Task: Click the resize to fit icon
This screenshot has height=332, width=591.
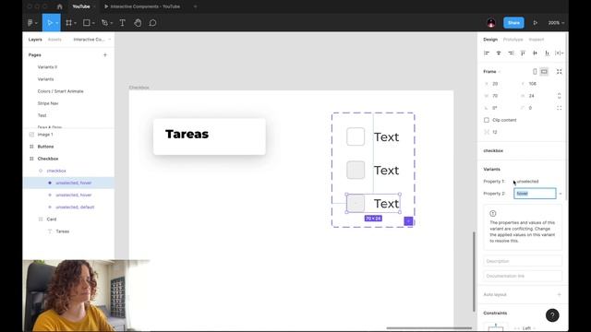Action: (x=560, y=72)
